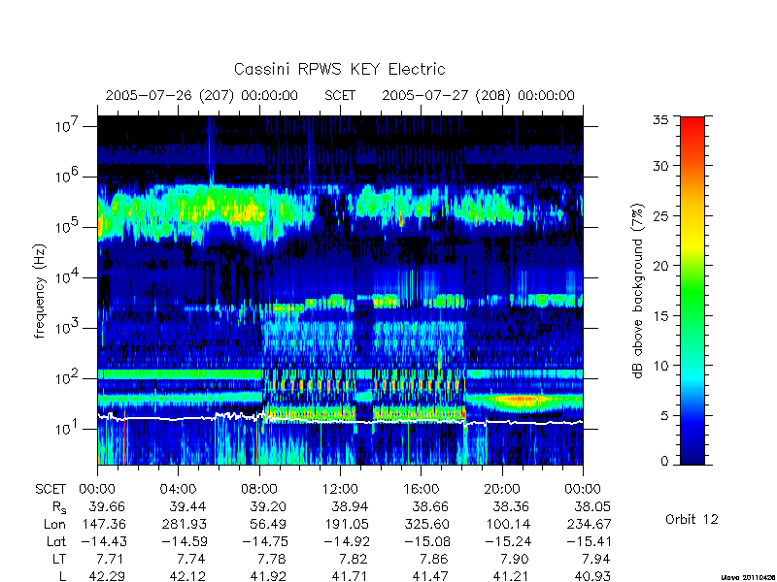Viewport: 777px width, 582px height.
Task: Click the LT value 7.82
Action: coord(353,559)
